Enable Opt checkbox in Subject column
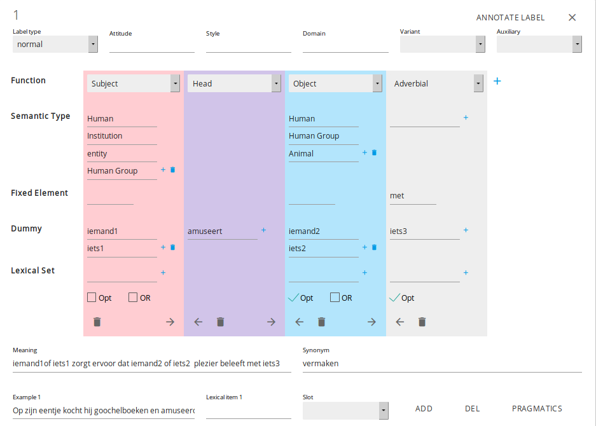Image resolution: width=596 pixels, height=426 pixels. pos(92,298)
